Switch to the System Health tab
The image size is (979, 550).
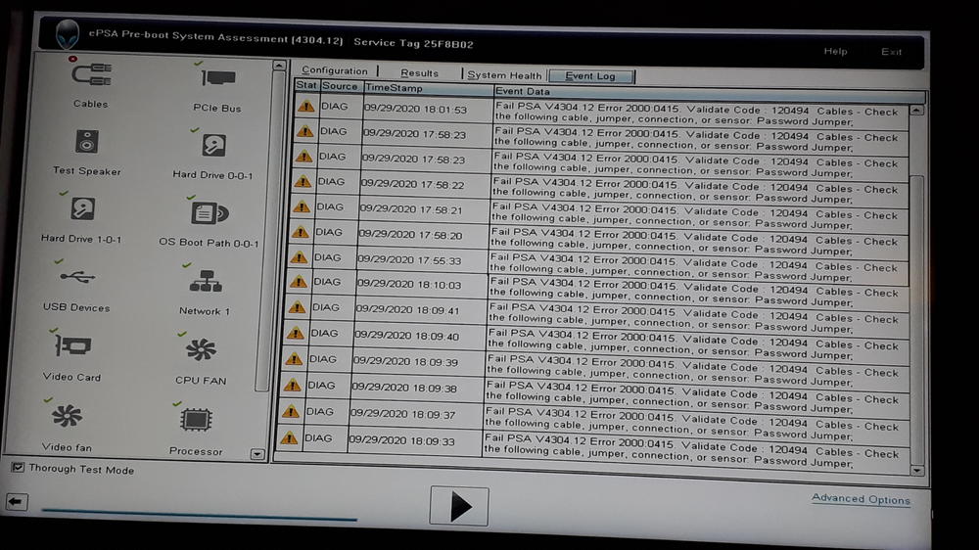pos(504,75)
